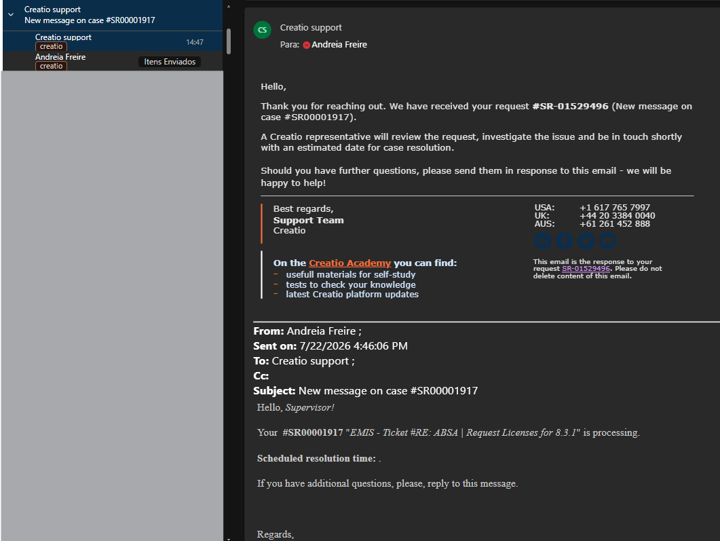Click the bold #SR00001917 case number
This screenshot has height=541, width=720.
[313, 432]
